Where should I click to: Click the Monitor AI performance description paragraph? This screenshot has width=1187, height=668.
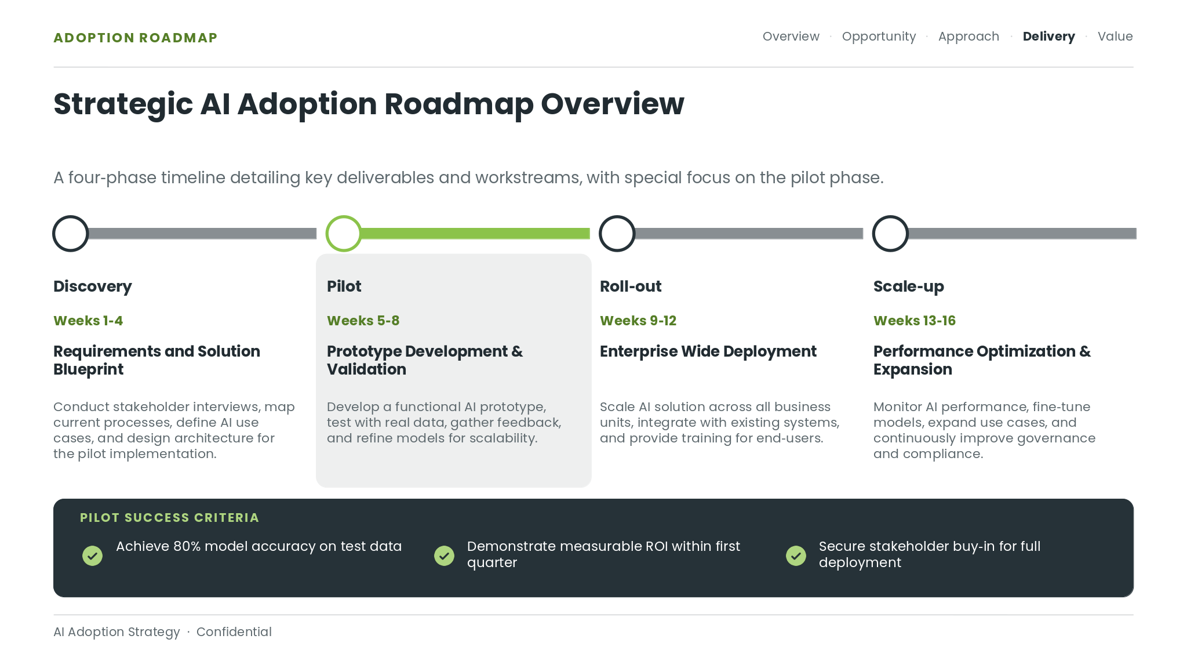(x=984, y=430)
